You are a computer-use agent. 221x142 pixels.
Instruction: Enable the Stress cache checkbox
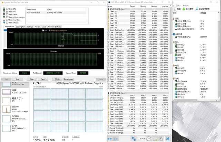click(7, 14)
